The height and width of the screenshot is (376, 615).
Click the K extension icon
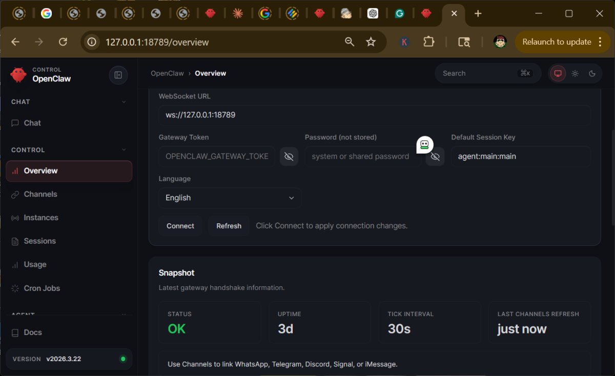tap(404, 42)
